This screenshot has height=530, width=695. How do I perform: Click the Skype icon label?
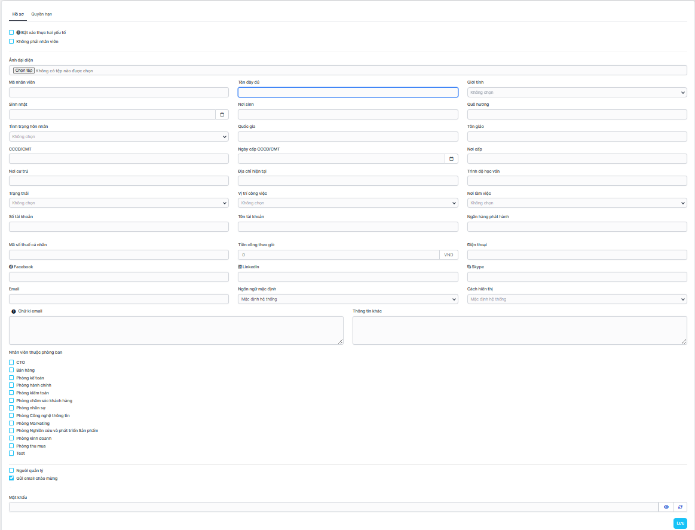coord(469,267)
